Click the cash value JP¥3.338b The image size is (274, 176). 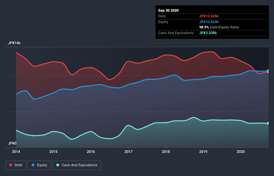click(x=208, y=33)
